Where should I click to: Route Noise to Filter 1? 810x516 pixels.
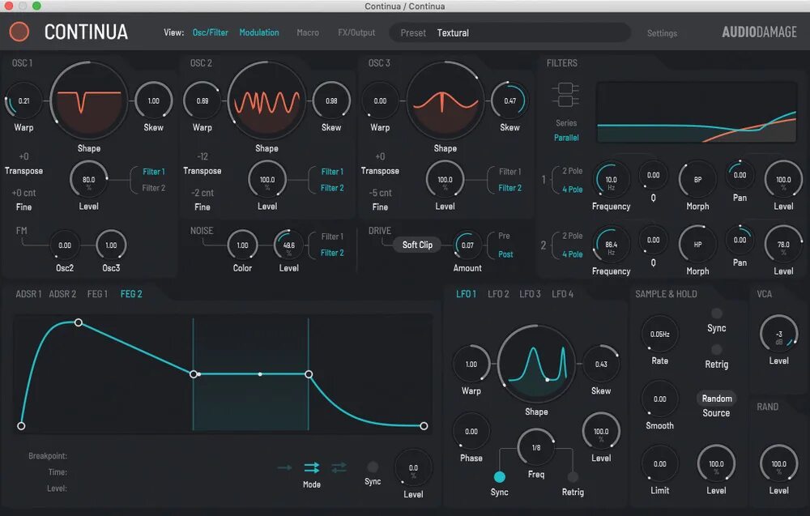pos(331,237)
